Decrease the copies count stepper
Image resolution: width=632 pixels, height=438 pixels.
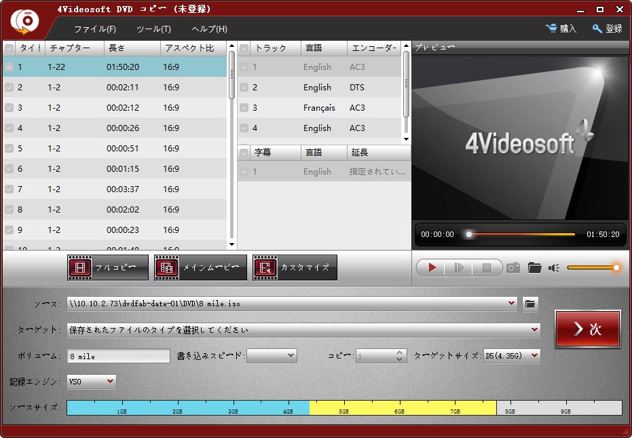399,359
